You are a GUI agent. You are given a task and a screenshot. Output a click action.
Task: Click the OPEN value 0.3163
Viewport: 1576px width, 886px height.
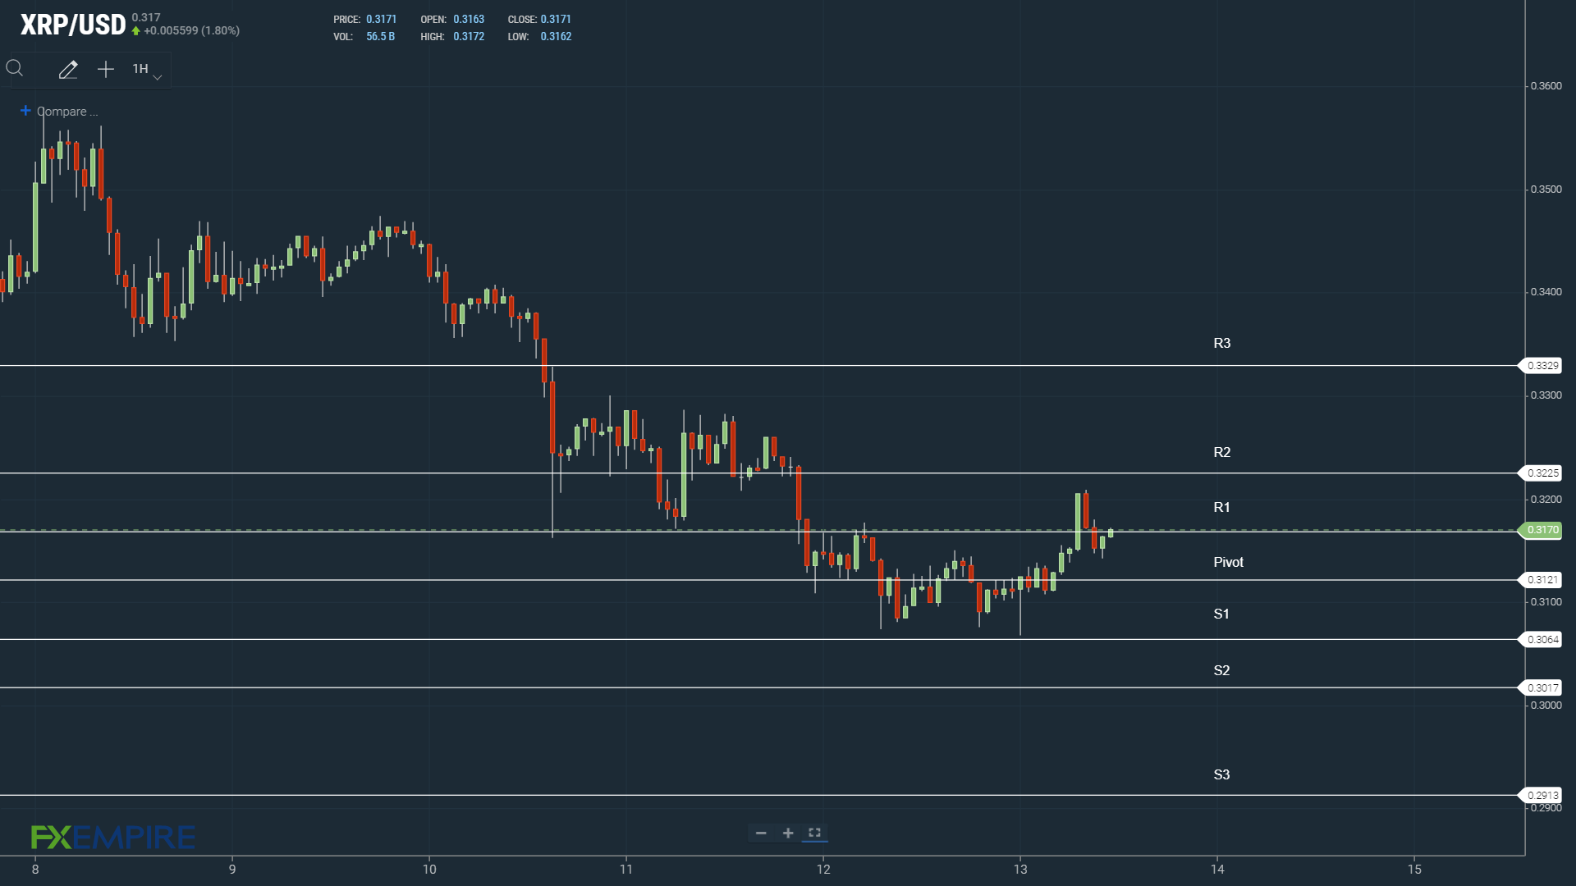pyautogui.click(x=469, y=20)
